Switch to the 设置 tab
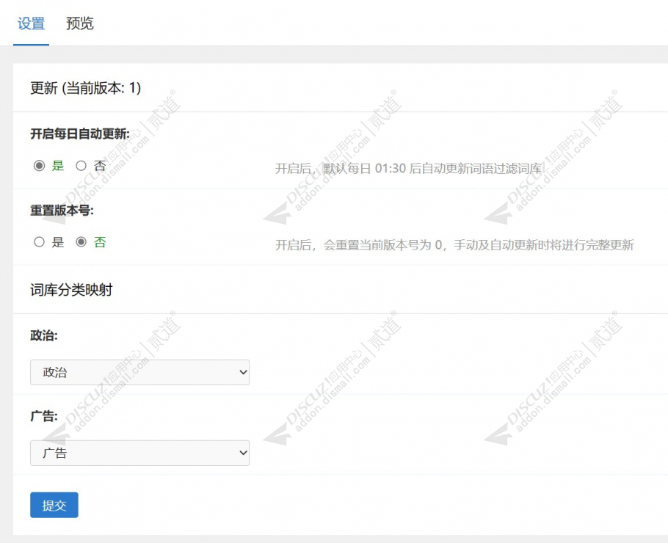This screenshot has width=668, height=543. [31, 23]
